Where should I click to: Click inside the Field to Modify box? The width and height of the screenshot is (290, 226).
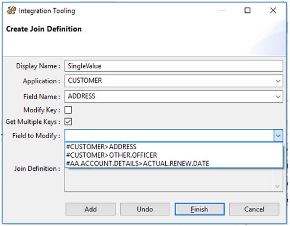(x=169, y=136)
